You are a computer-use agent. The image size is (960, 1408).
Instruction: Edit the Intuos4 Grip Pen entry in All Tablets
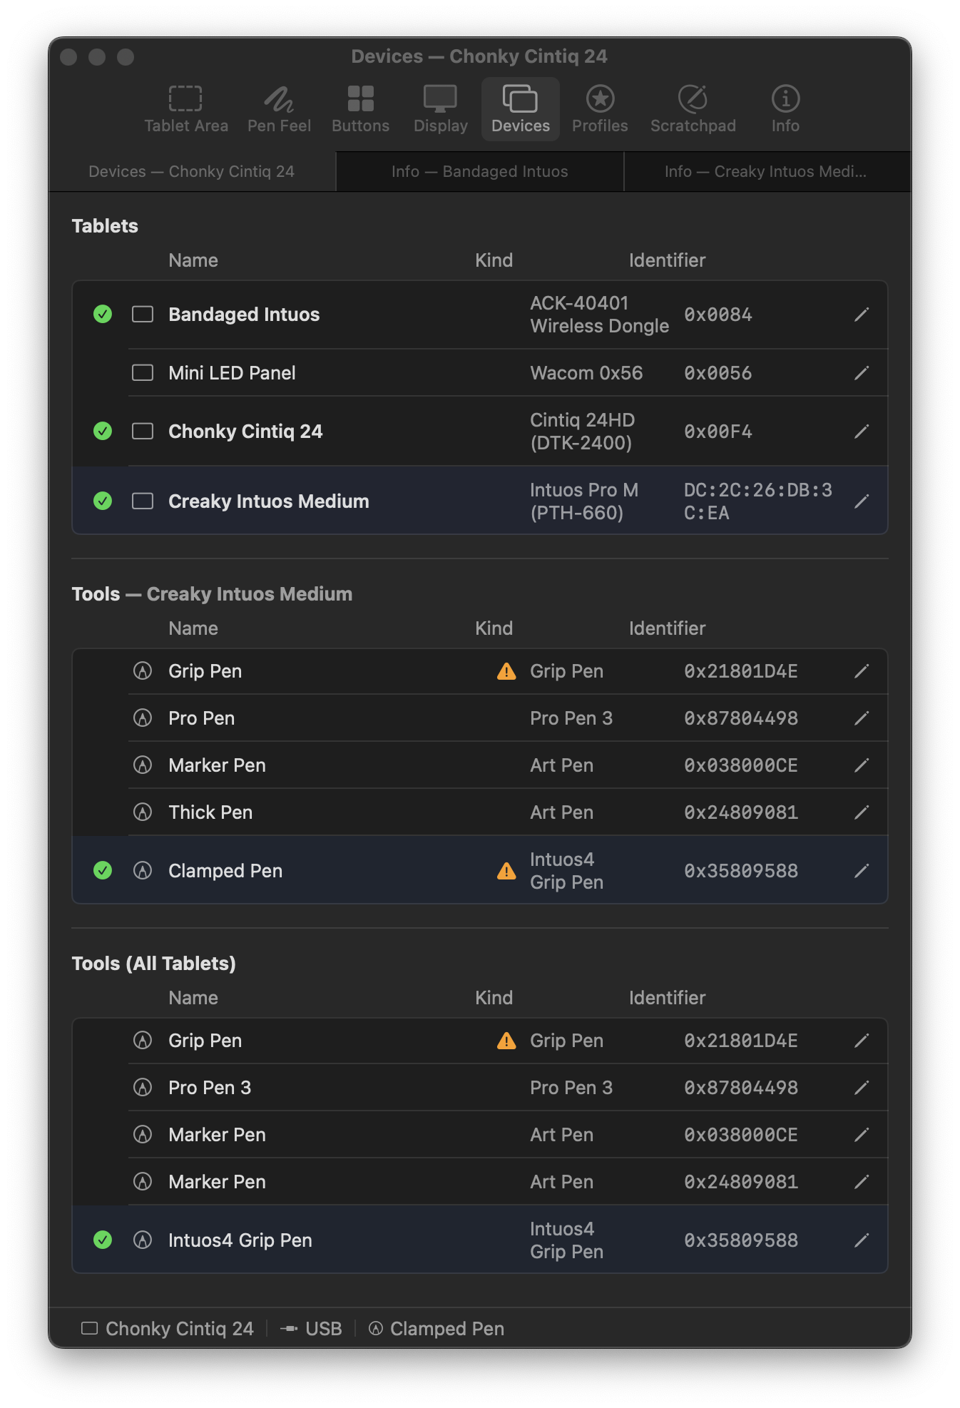coord(862,1240)
